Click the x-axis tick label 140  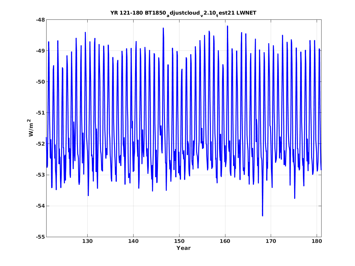pyautogui.click(x=133, y=241)
